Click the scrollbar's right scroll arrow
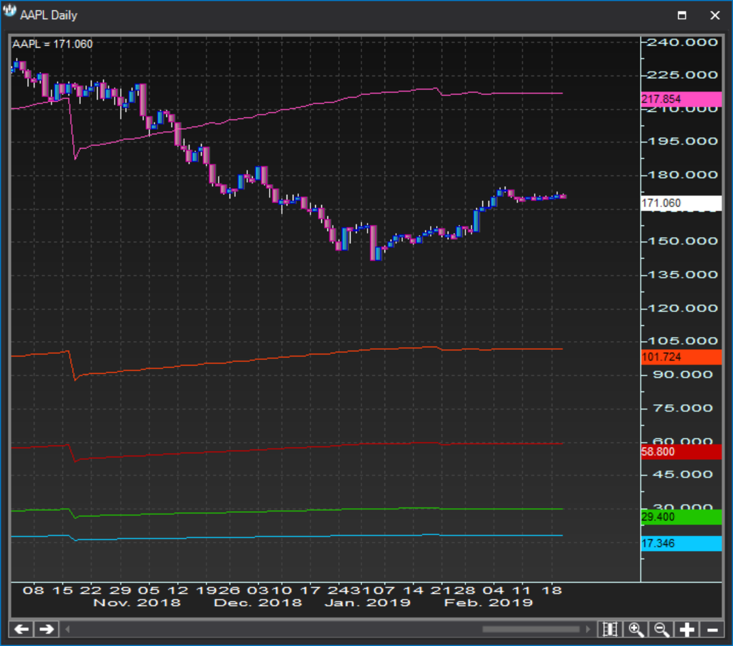Viewport: 733px width, 646px height. pyautogui.click(x=588, y=629)
